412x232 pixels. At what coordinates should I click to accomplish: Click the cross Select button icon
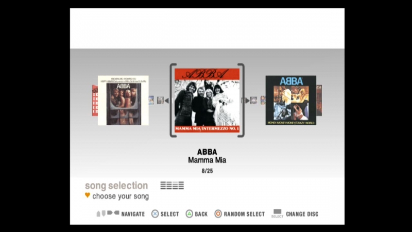click(x=155, y=214)
